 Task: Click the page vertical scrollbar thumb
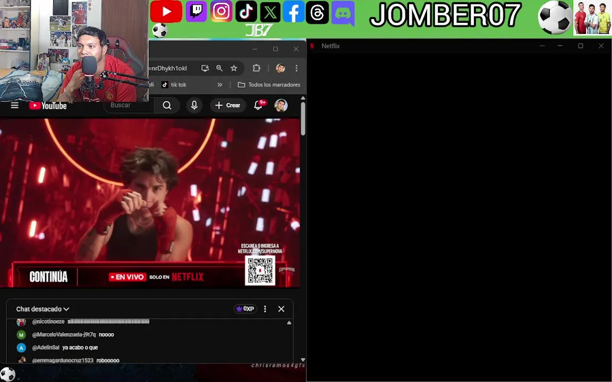pyautogui.click(x=303, y=119)
